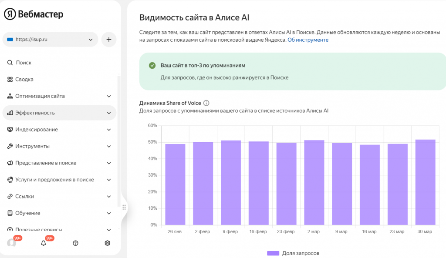Open the Ссылки section

click(25, 196)
